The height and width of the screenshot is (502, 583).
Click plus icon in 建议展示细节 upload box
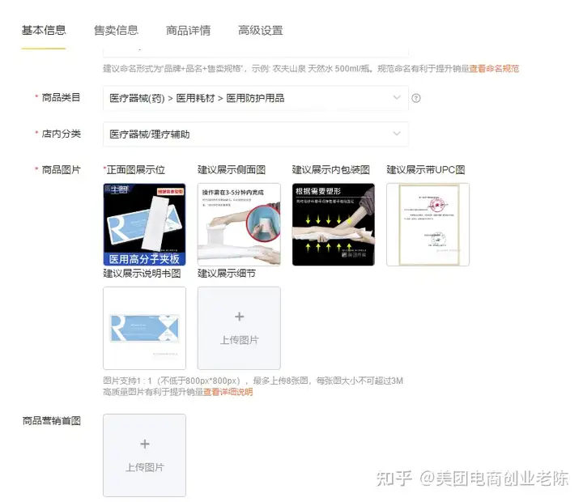(240, 317)
